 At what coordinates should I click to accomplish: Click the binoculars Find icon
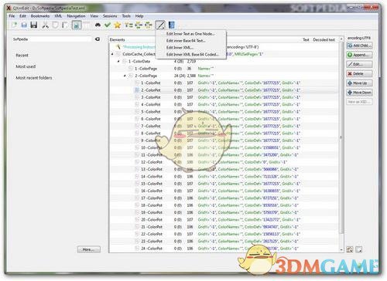click(x=98, y=25)
